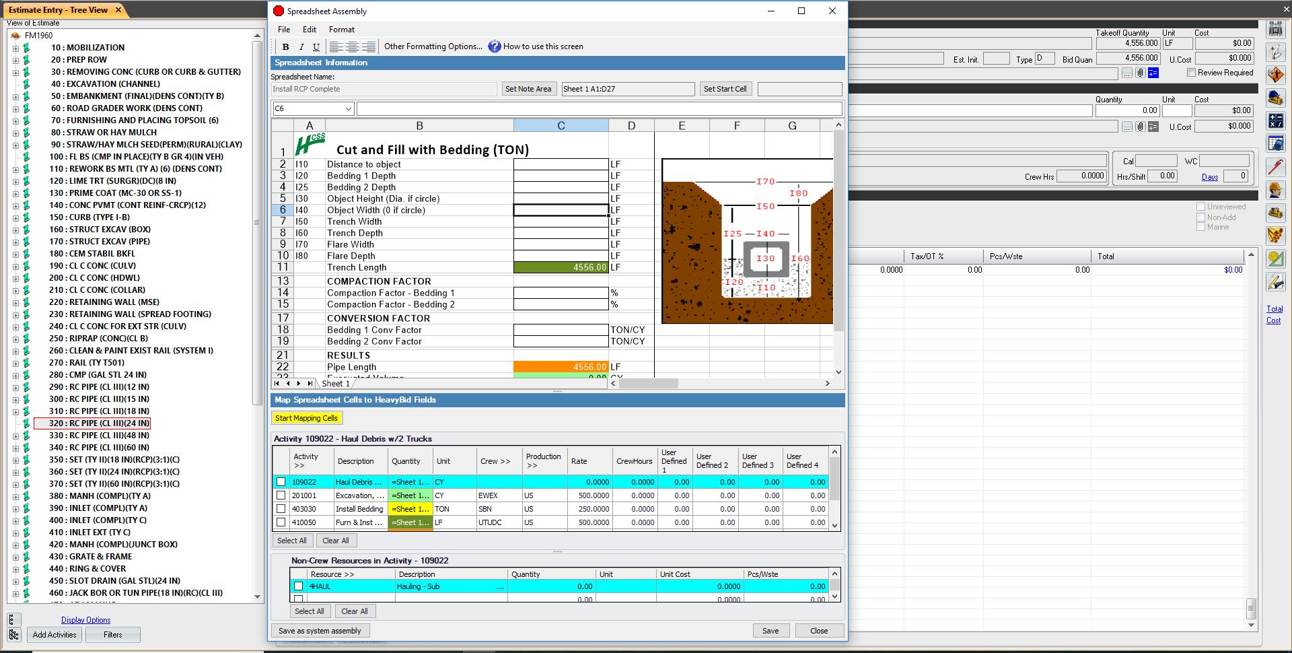Click the orange road-worker sign icon
Image resolution: width=1292 pixels, height=653 pixels.
[1275, 75]
